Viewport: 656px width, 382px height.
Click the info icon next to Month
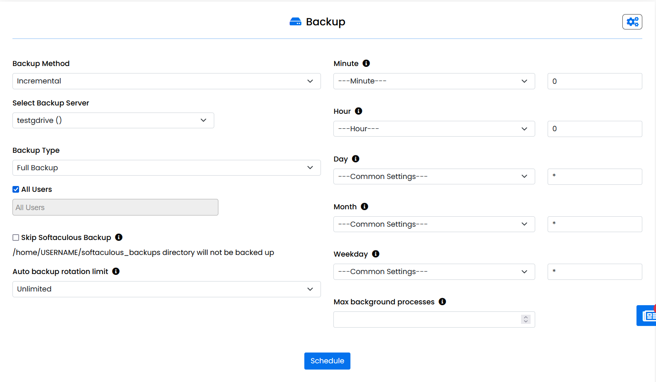click(364, 207)
